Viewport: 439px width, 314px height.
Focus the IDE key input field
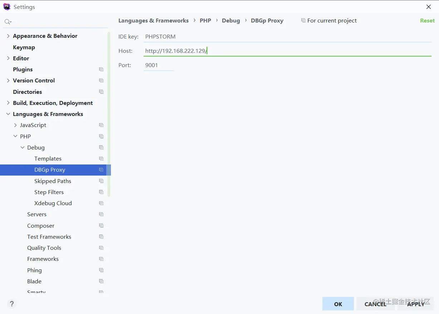pyautogui.click(x=287, y=37)
